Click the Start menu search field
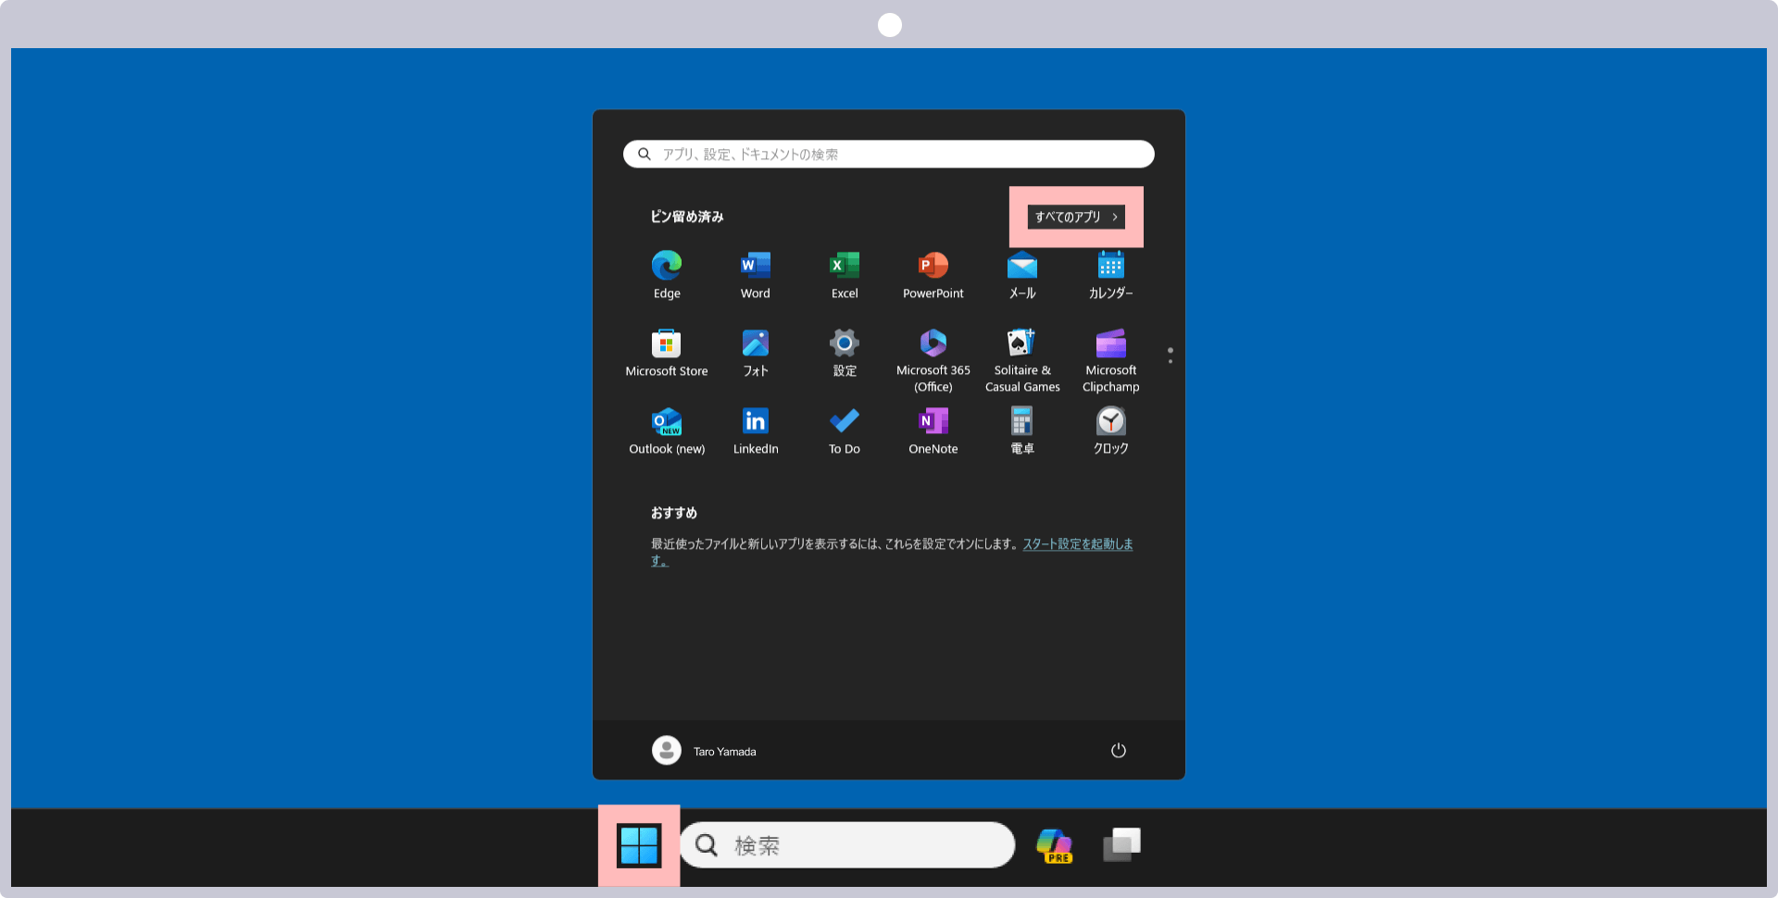 889,154
